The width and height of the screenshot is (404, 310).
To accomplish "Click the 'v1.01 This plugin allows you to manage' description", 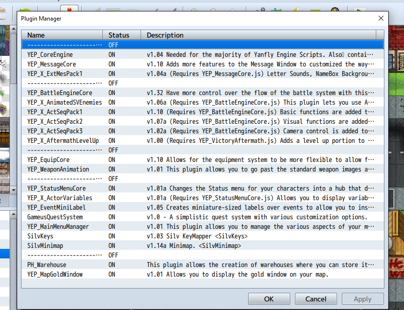I will 260,226.
